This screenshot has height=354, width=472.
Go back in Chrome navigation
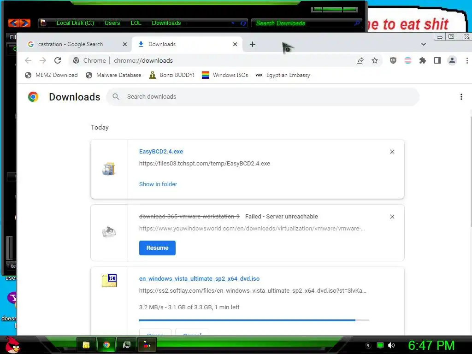[x=28, y=60]
